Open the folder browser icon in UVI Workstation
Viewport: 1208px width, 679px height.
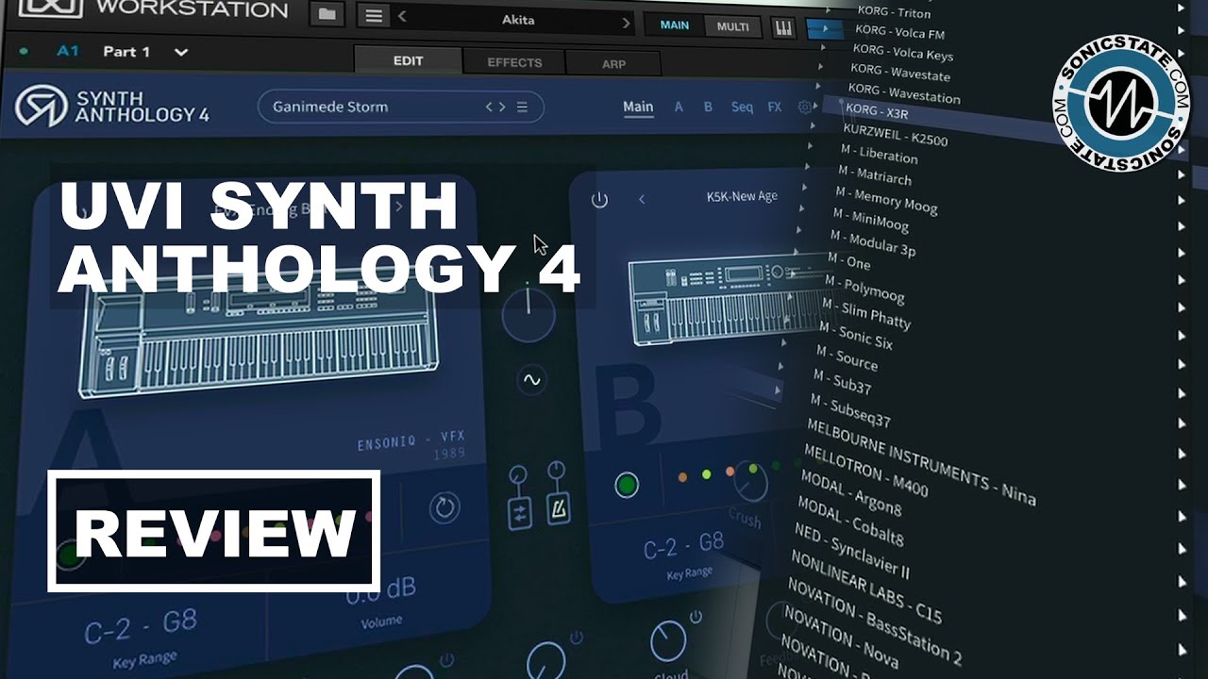pyautogui.click(x=327, y=16)
